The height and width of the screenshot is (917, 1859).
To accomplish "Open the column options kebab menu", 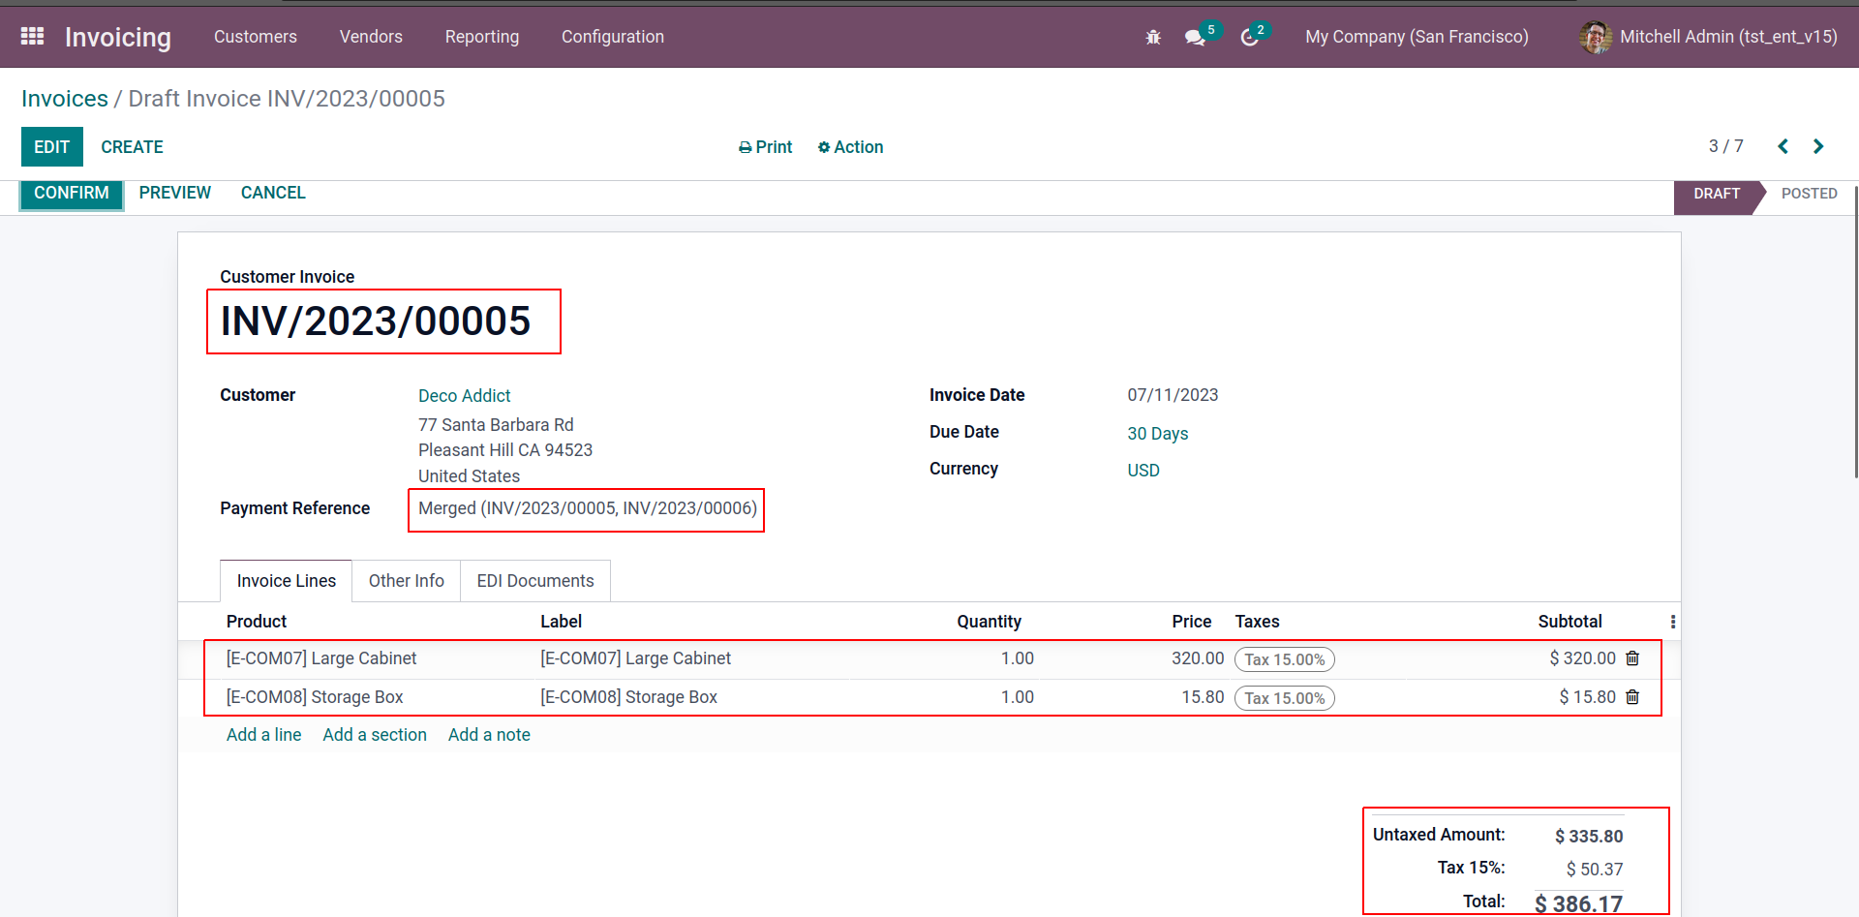I will coord(1672,622).
